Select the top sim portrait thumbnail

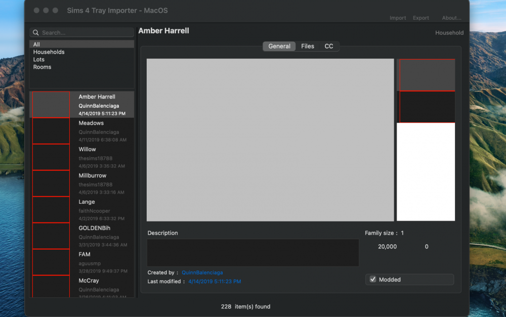coord(427,75)
